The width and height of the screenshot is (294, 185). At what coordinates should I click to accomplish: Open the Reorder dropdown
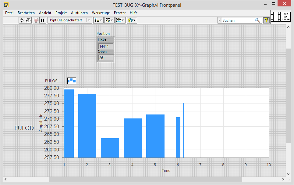132,20
